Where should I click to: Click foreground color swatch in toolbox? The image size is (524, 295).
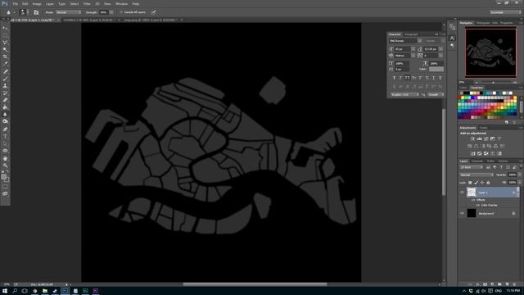tap(3, 177)
